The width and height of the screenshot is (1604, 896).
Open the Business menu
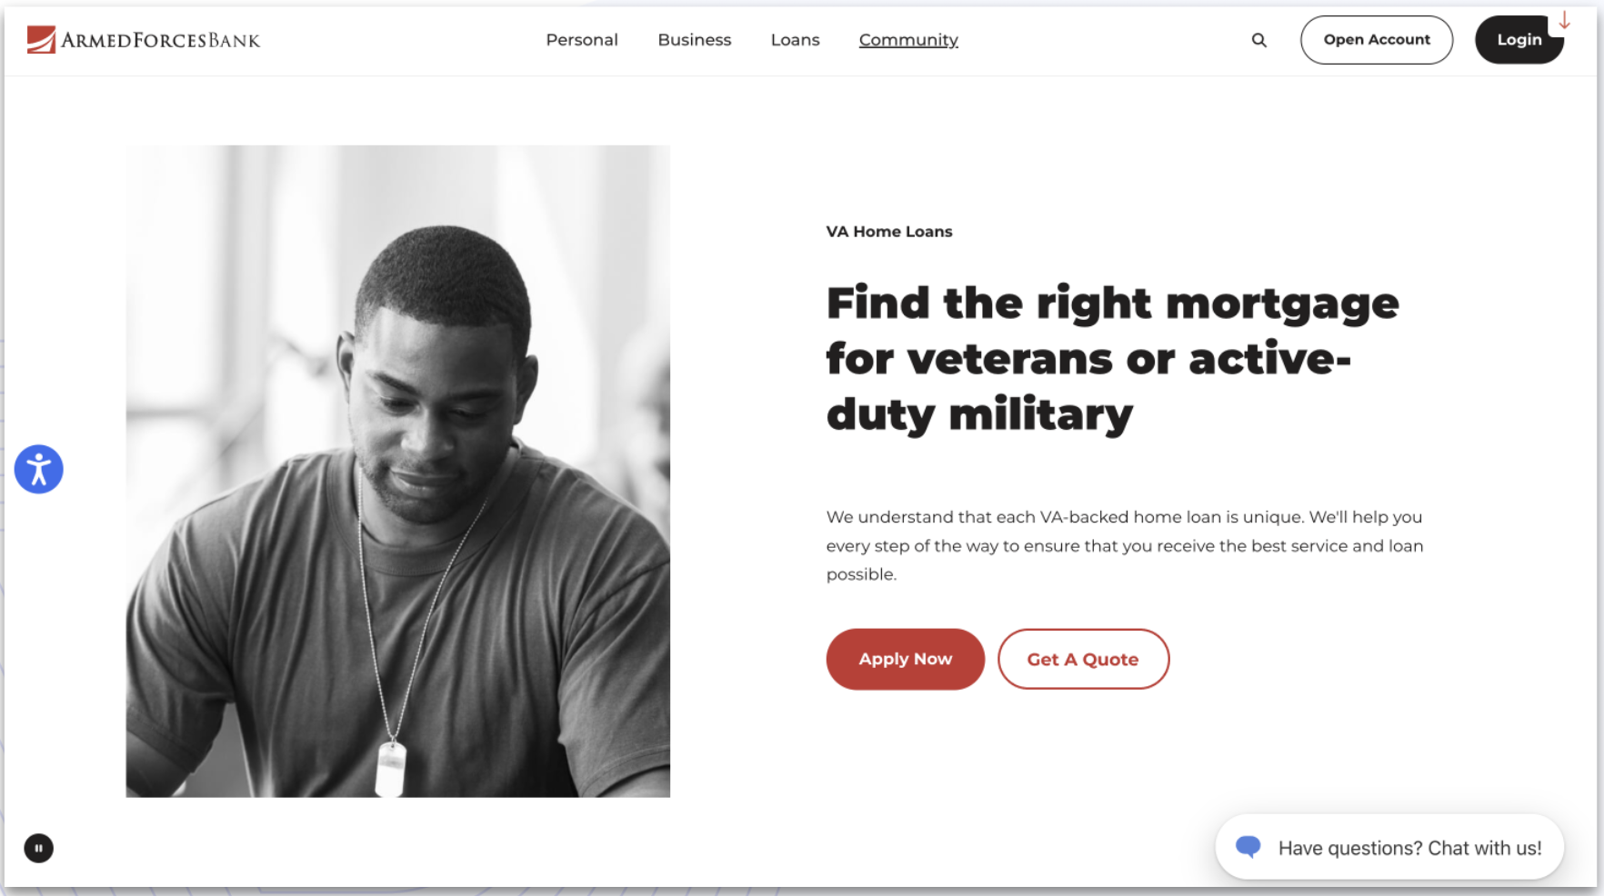(x=695, y=40)
